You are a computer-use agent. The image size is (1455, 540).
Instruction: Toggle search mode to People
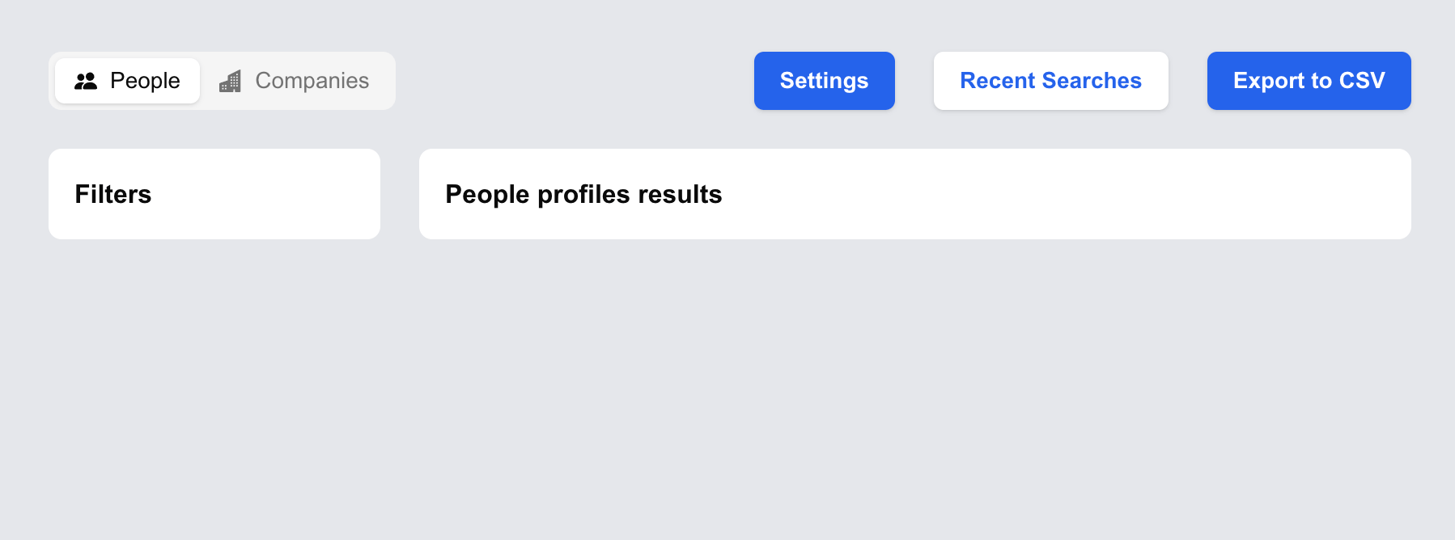tap(127, 81)
